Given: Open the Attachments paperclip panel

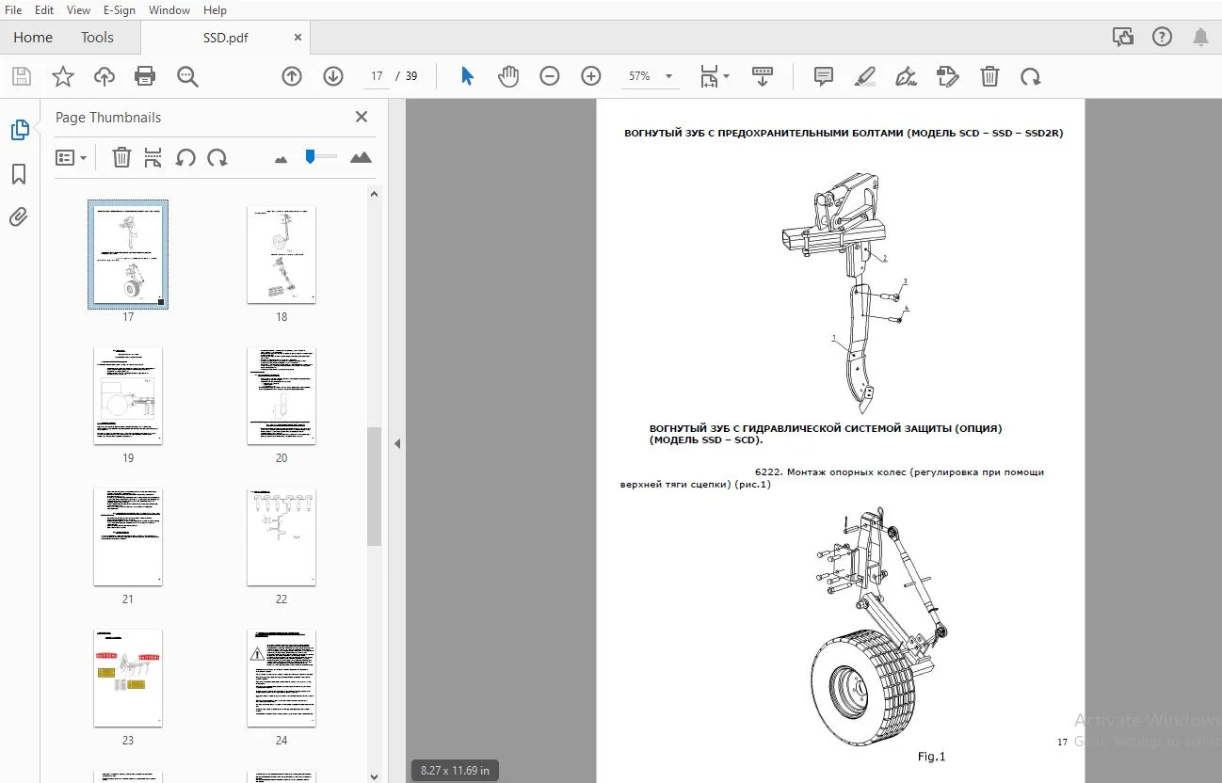Looking at the screenshot, I should click(19, 217).
